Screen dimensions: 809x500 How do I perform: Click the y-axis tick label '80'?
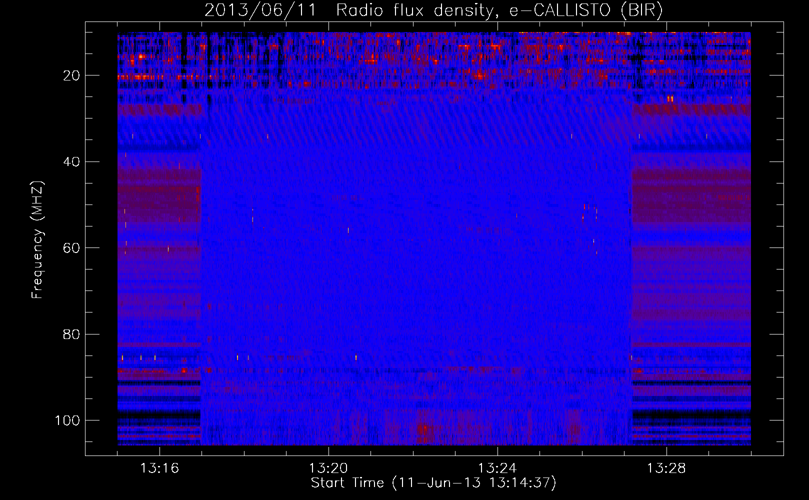coord(71,334)
